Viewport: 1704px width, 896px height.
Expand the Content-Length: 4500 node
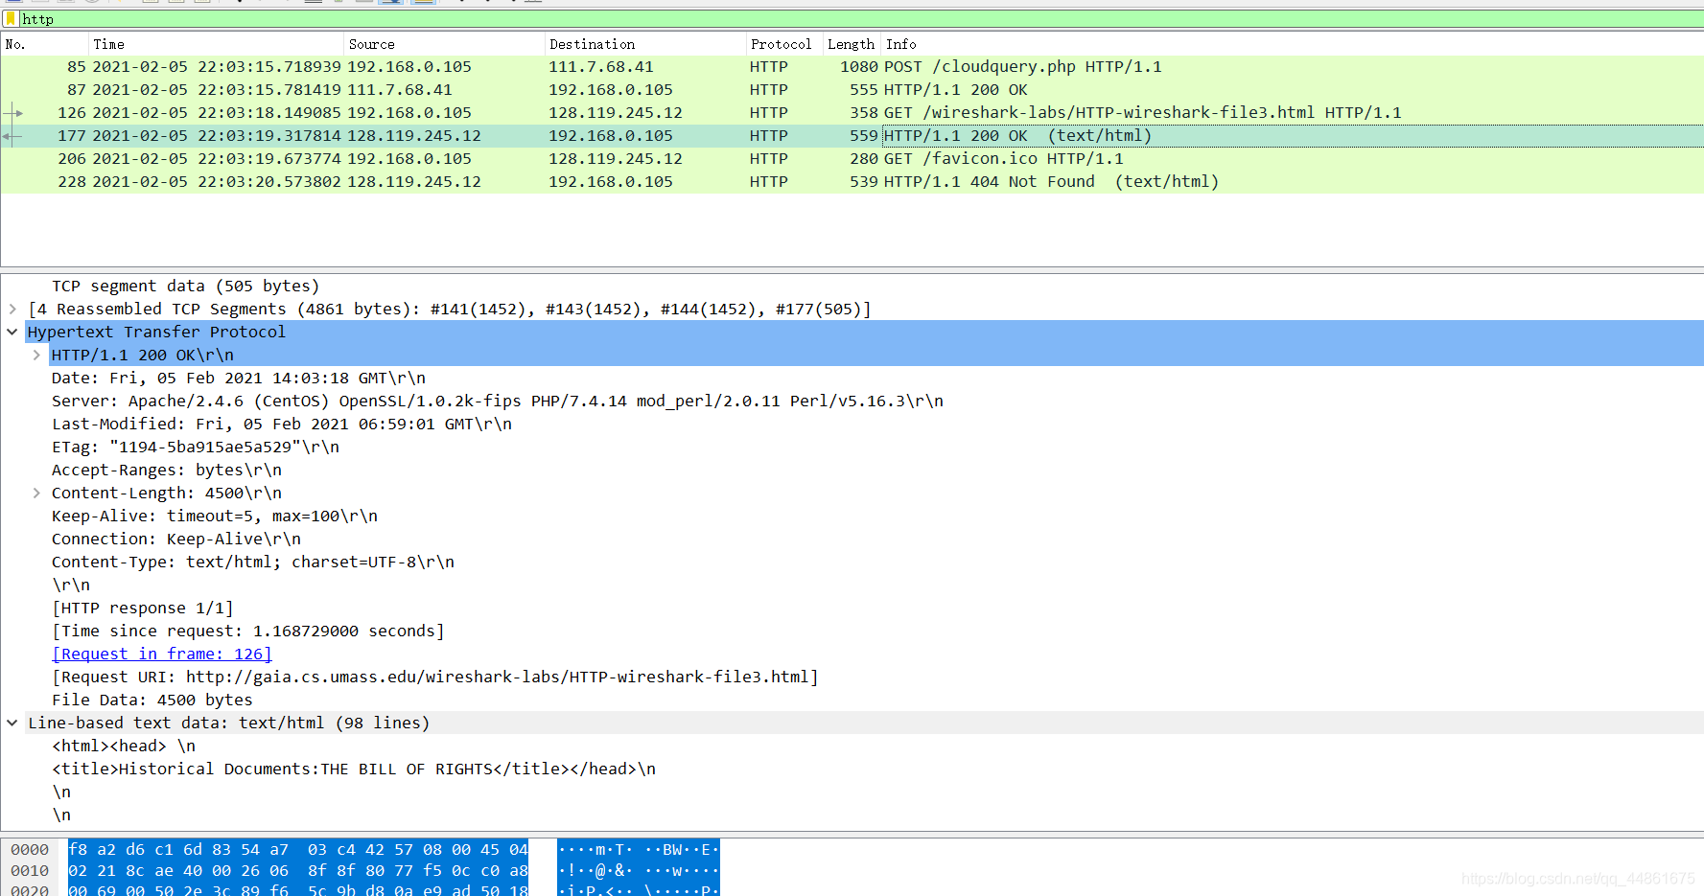(x=36, y=493)
